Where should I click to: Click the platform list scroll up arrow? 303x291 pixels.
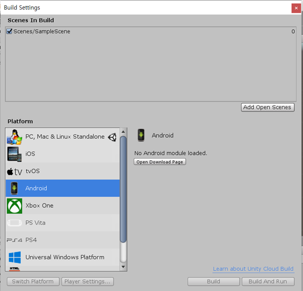tap(123, 132)
